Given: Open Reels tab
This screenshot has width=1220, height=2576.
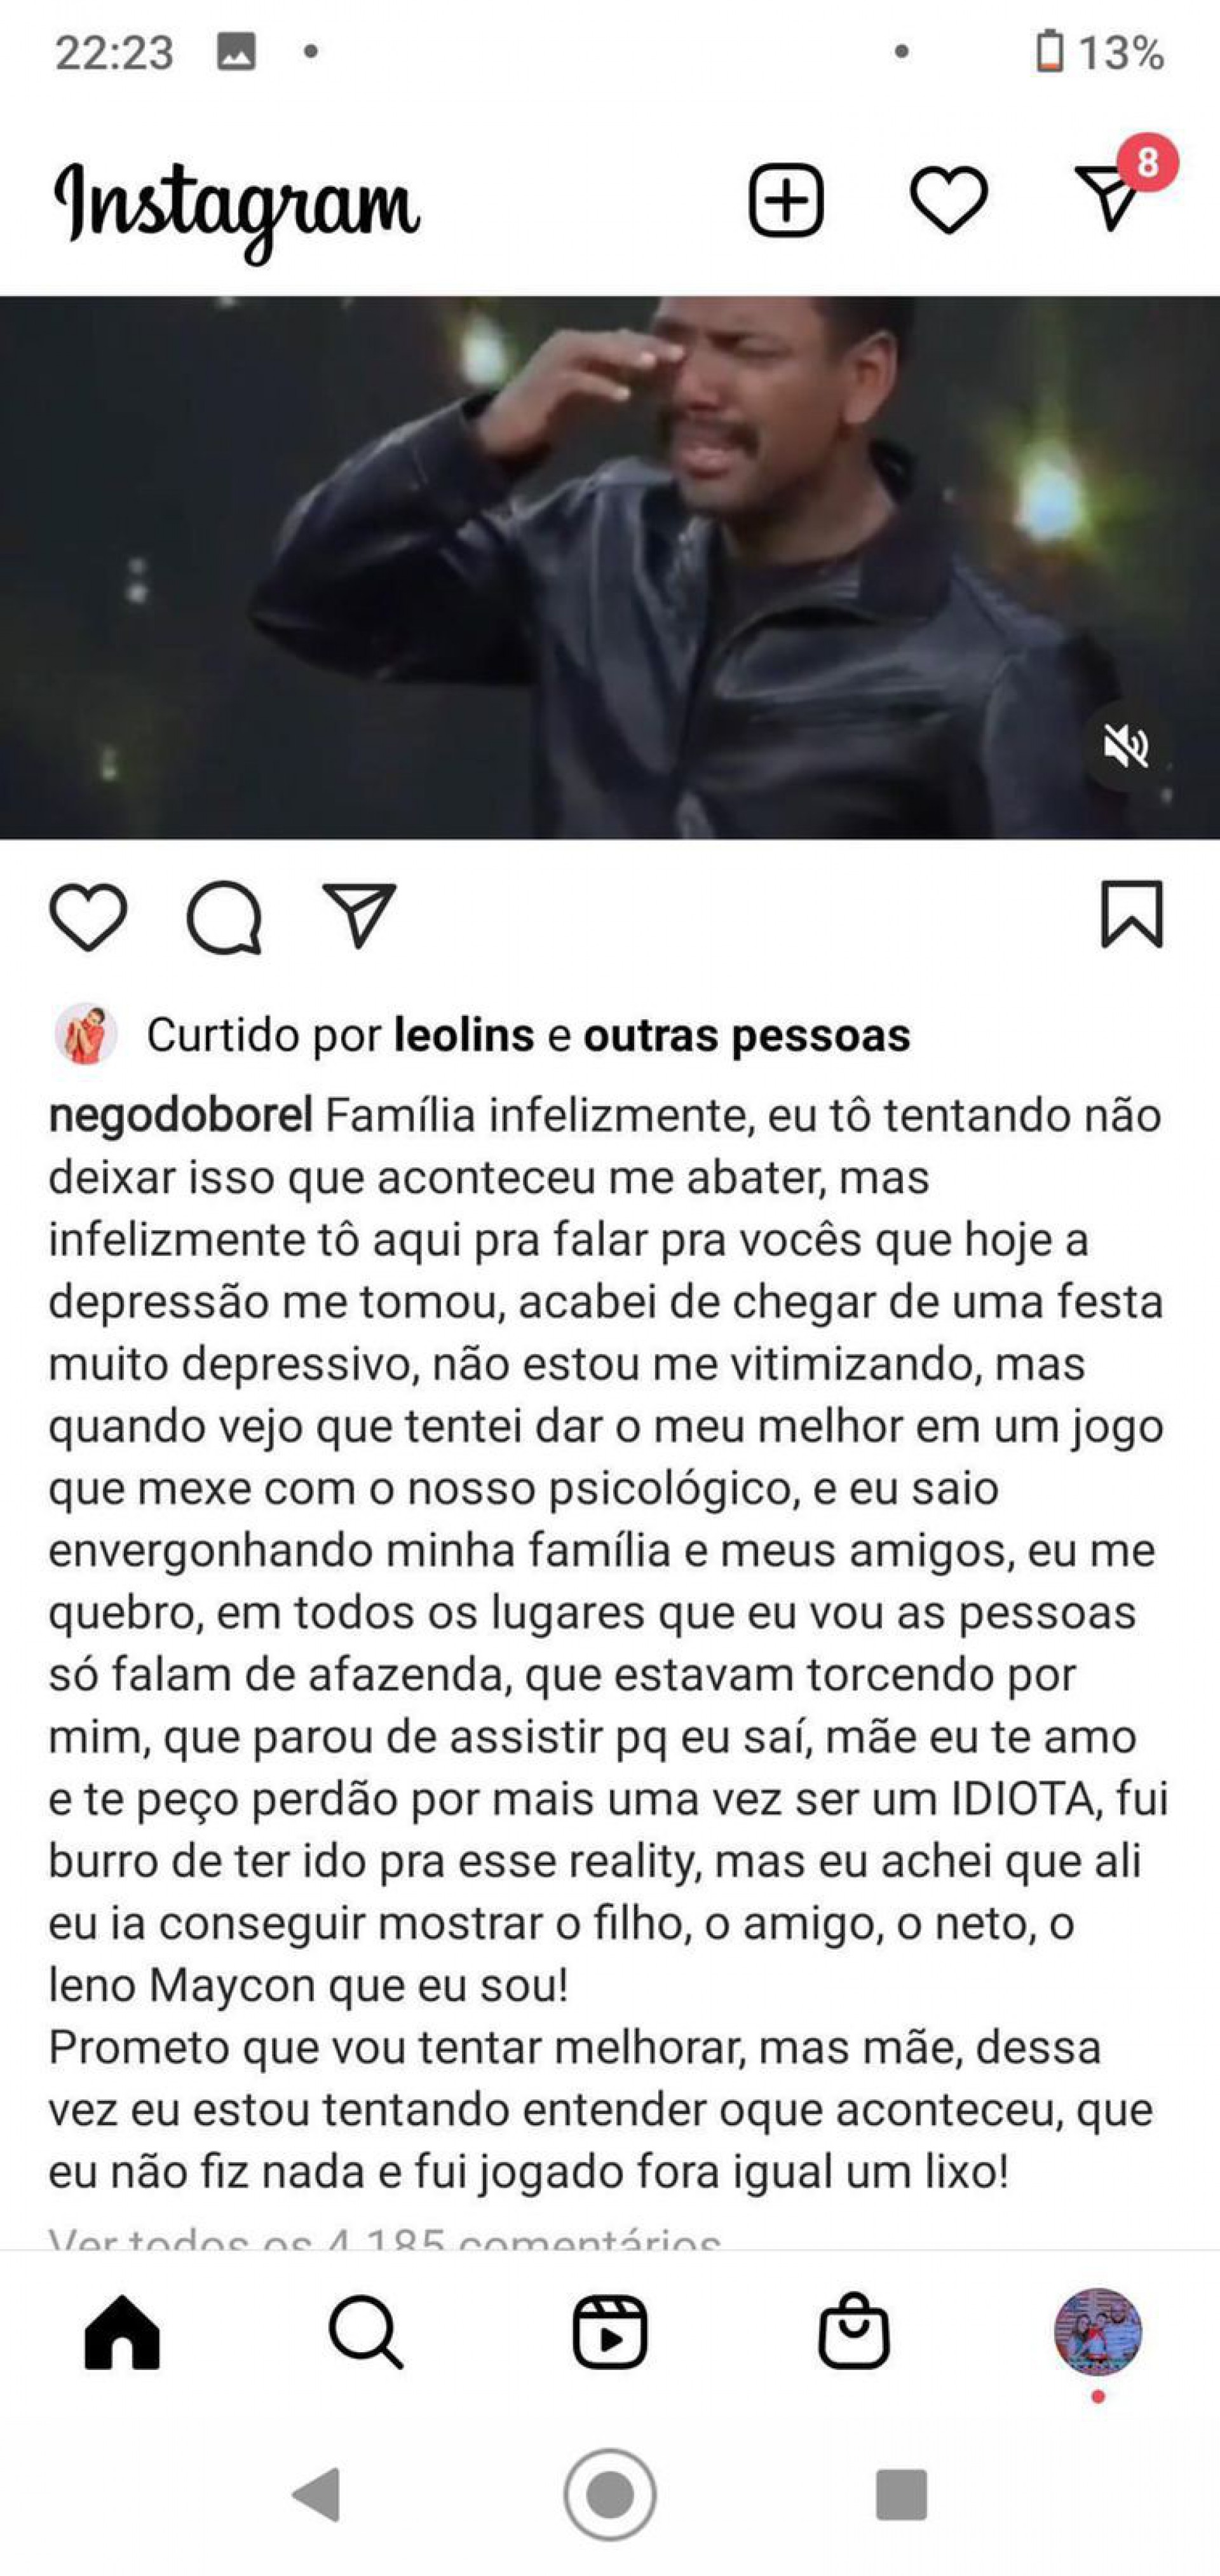Looking at the screenshot, I should (x=609, y=2332).
